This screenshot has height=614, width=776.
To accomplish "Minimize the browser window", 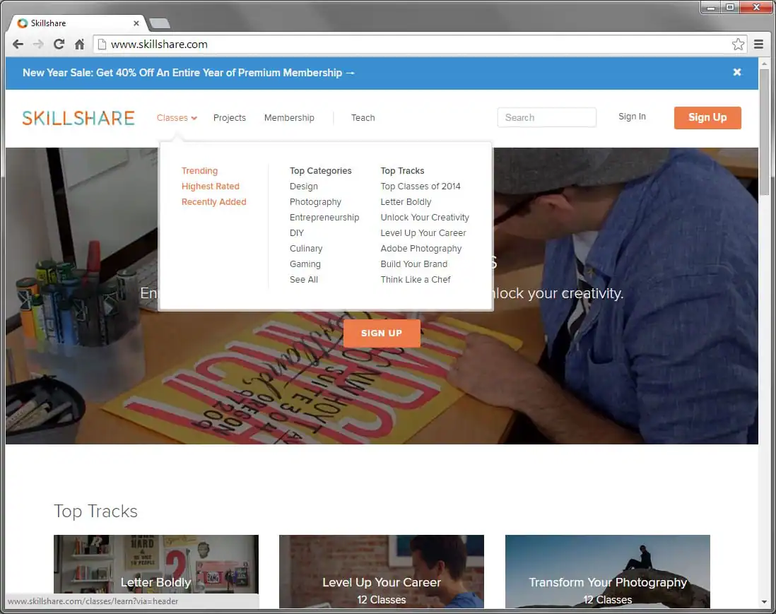I will tap(711, 8).
